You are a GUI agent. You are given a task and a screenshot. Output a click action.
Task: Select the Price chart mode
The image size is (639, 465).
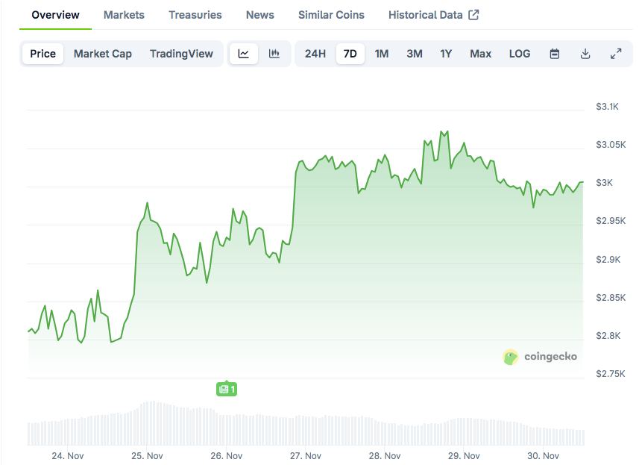(43, 54)
